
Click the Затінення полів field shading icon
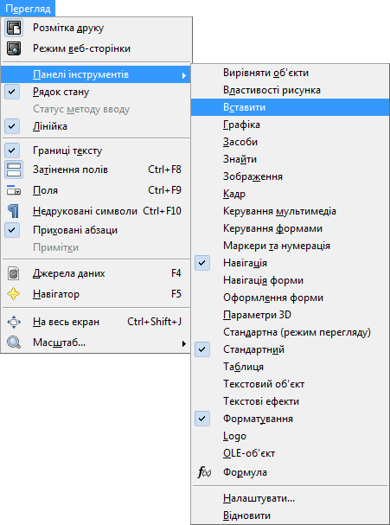(x=14, y=170)
